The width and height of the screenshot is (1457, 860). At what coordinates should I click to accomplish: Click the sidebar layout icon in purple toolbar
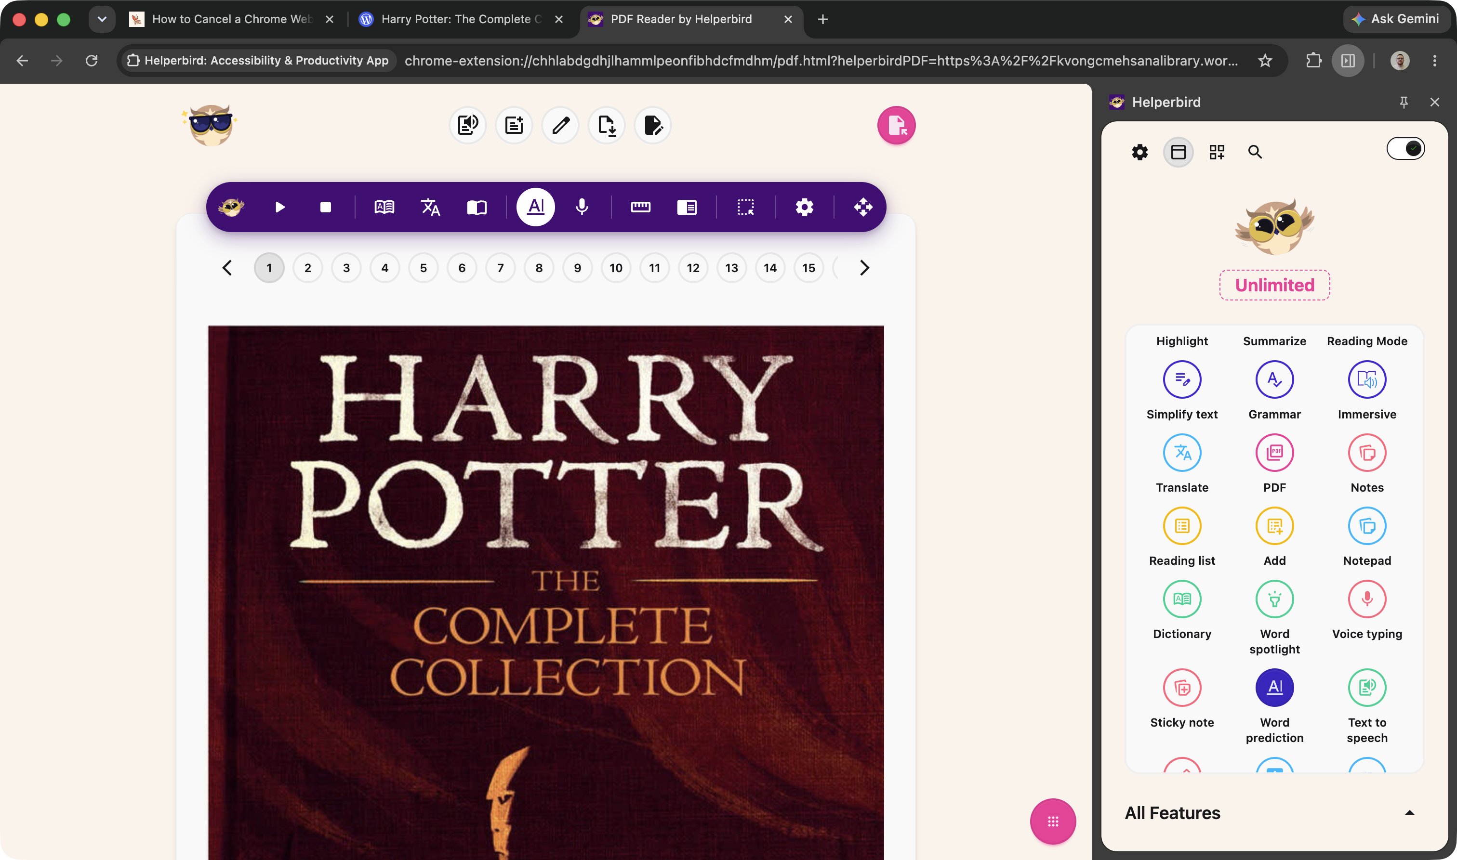click(x=687, y=207)
